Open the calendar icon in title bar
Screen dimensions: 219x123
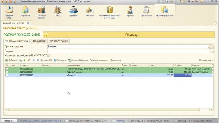[184, 1]
